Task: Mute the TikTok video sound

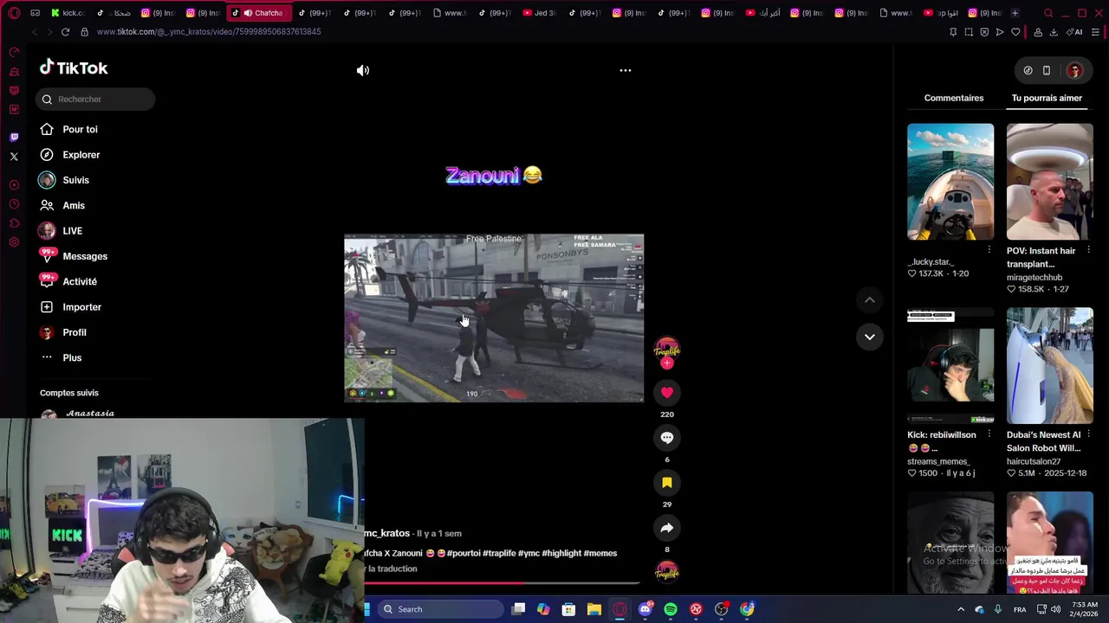Action: 363,70
